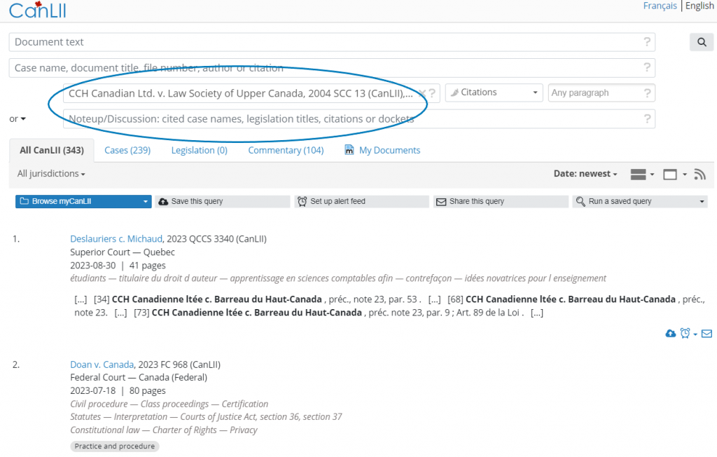Image resolution: width=717 pixels, height=457 pixels.
Task: Expand the All jurisdictions filter
Action: coord(51,174)
